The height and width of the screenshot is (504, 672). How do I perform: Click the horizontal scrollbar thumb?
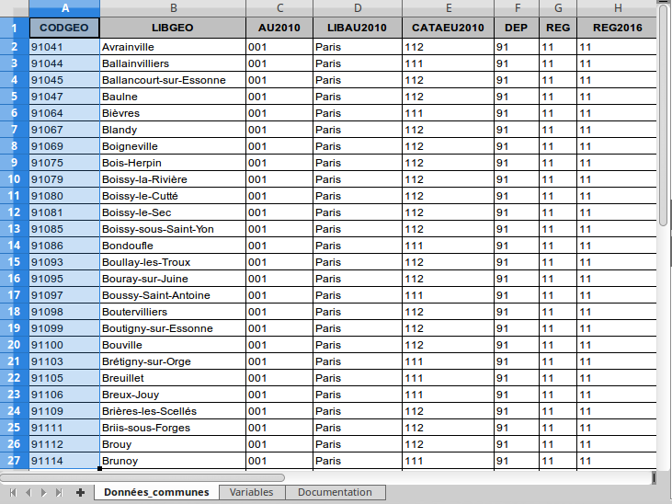coord(142,477)
